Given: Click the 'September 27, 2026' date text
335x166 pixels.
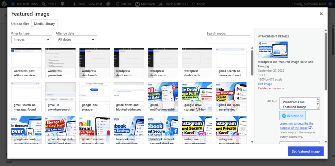Looking at the screenshot, I should click(271, 70).
